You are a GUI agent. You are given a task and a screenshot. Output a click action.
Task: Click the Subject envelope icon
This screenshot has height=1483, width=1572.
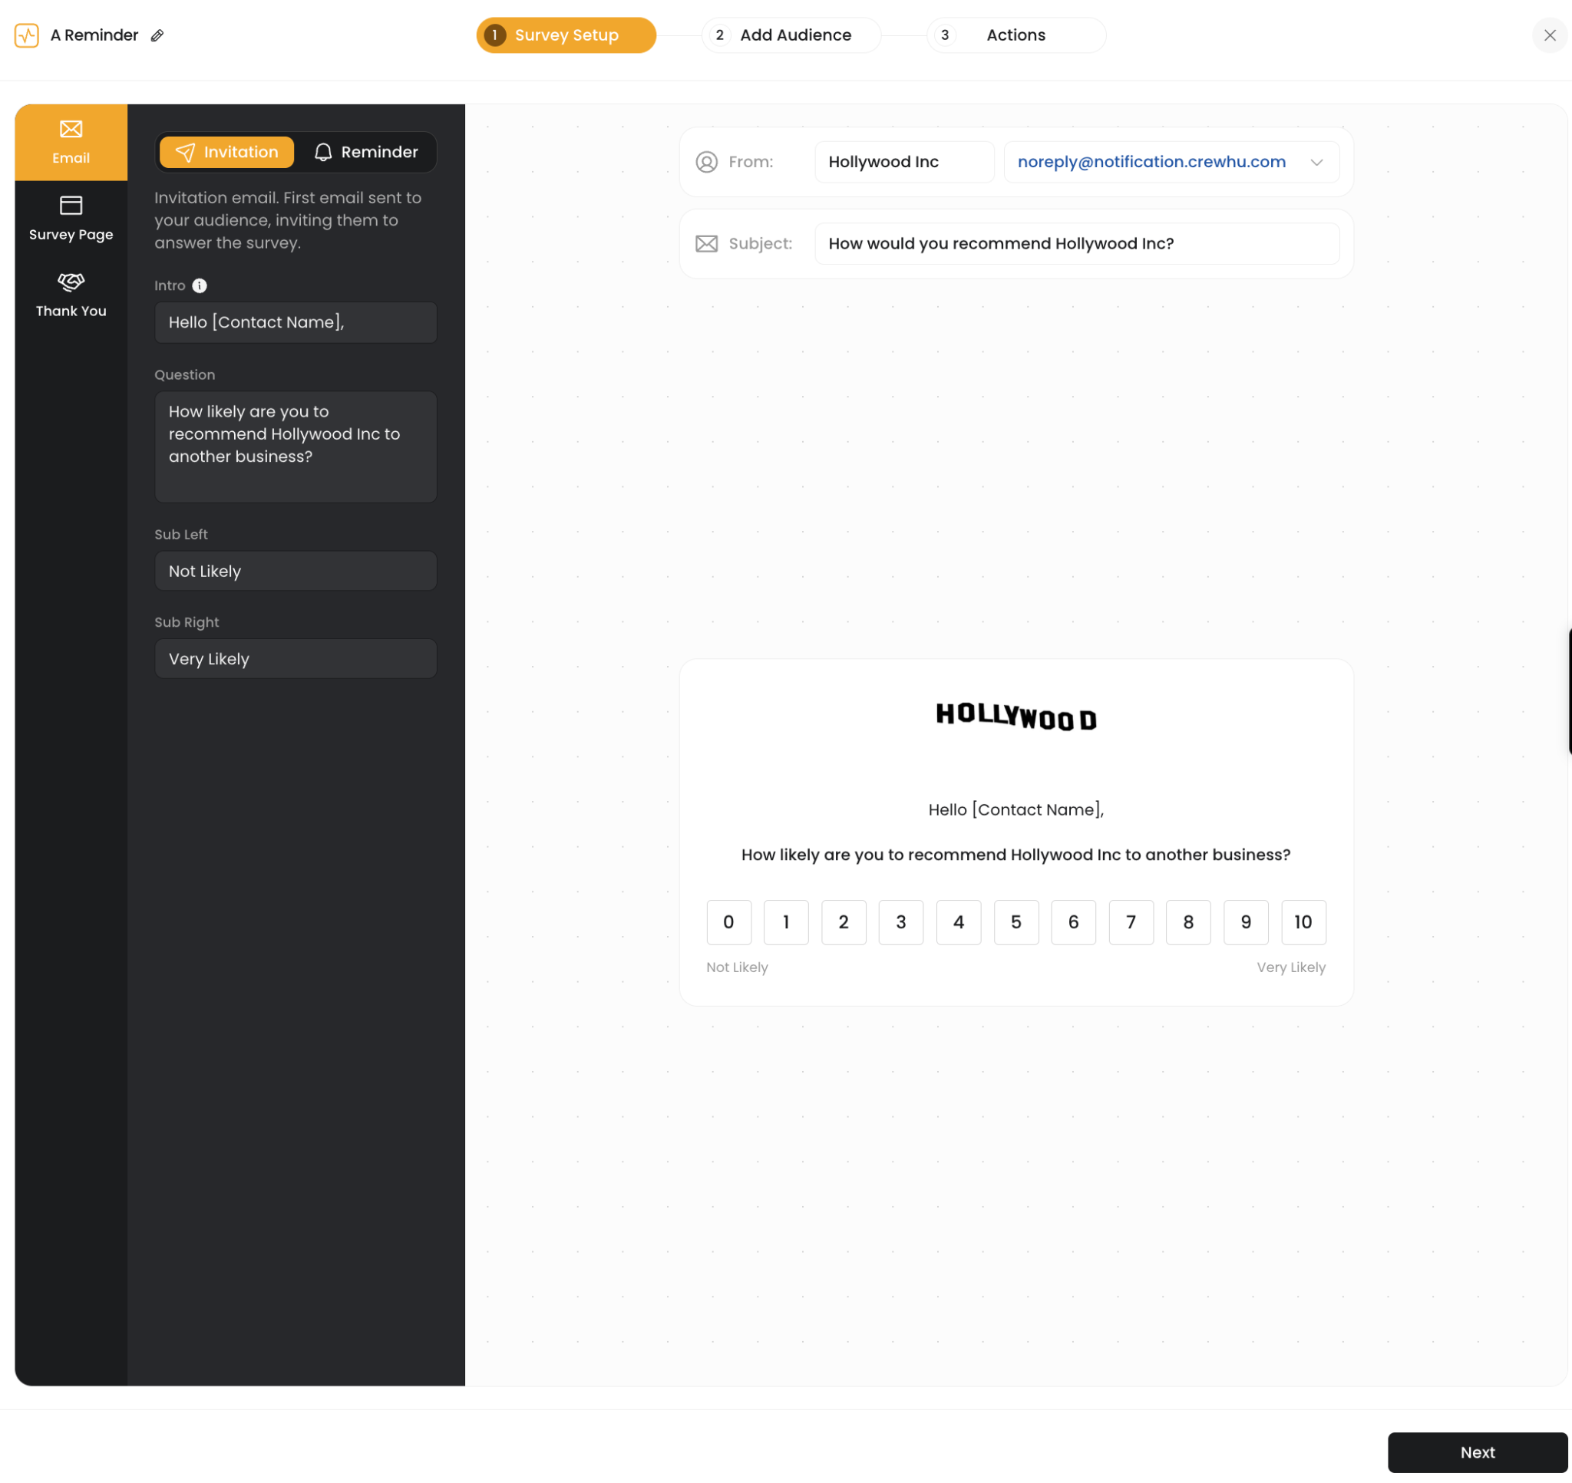click(x=706, y=243)
